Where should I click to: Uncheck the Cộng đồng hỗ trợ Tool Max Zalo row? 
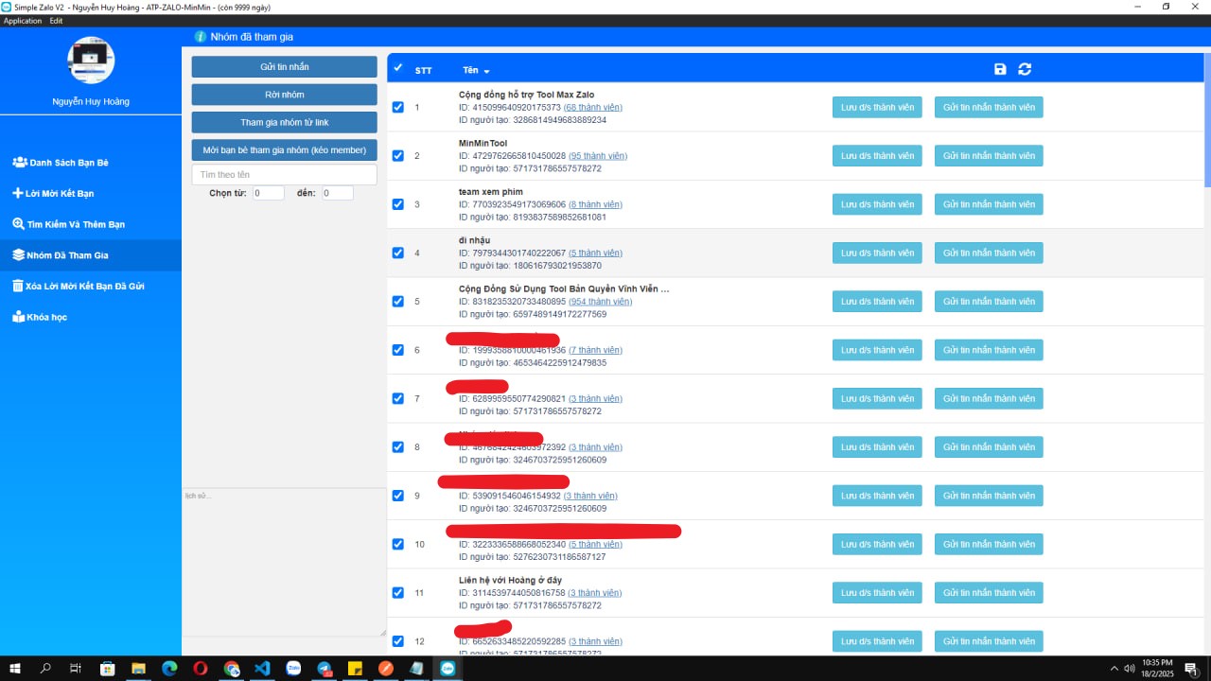(x=398, y=107)
